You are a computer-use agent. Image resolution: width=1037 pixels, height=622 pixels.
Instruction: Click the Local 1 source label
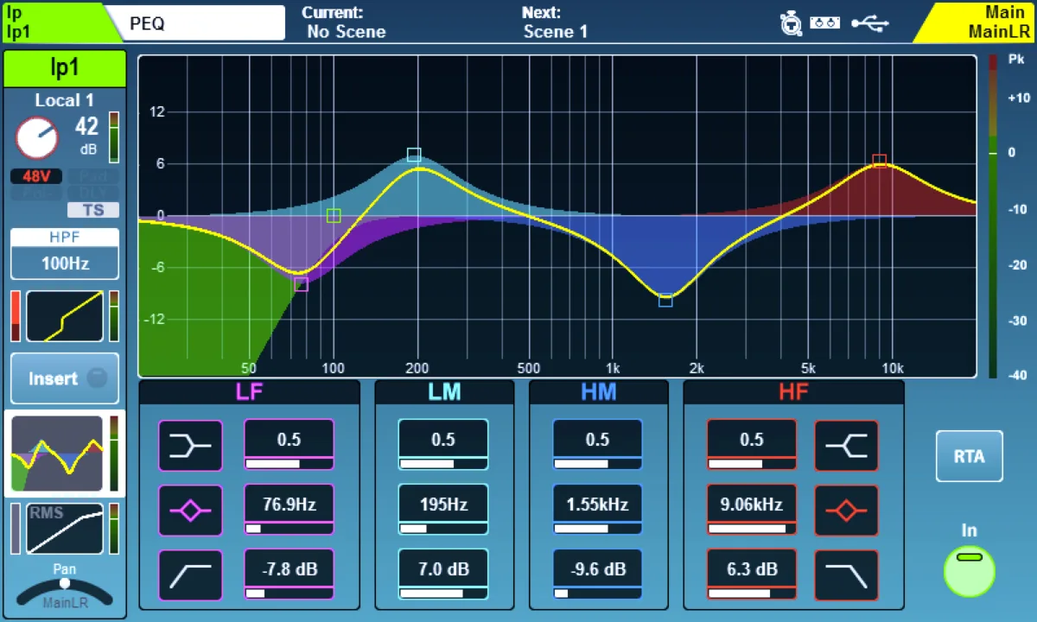(65, 100)
